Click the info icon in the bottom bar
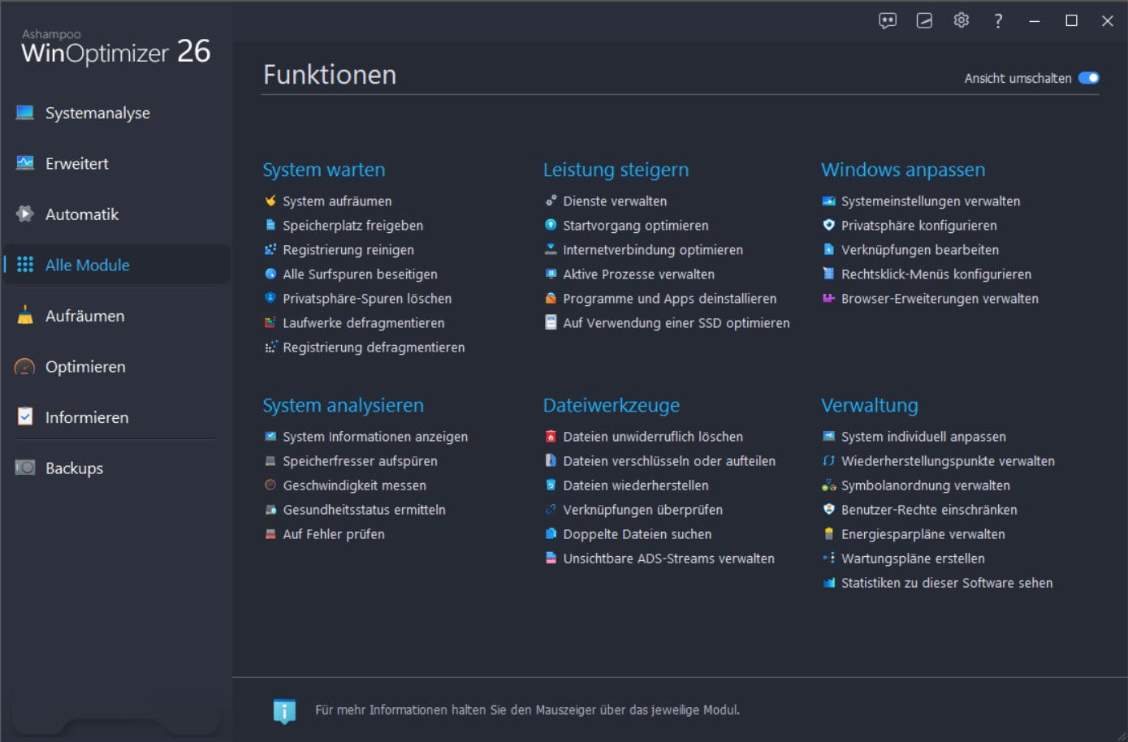Screen dimensions: 1128x742 284,710
